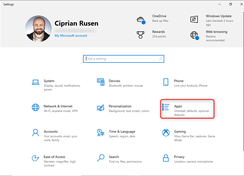Click 'Bluetooth, printers, mouse' description

[126, 86]
